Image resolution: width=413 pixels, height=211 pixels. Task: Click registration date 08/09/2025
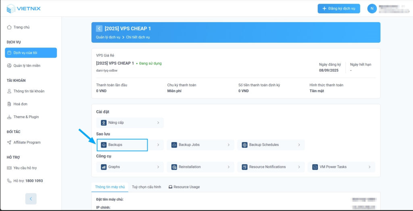[x=329, y=70]
